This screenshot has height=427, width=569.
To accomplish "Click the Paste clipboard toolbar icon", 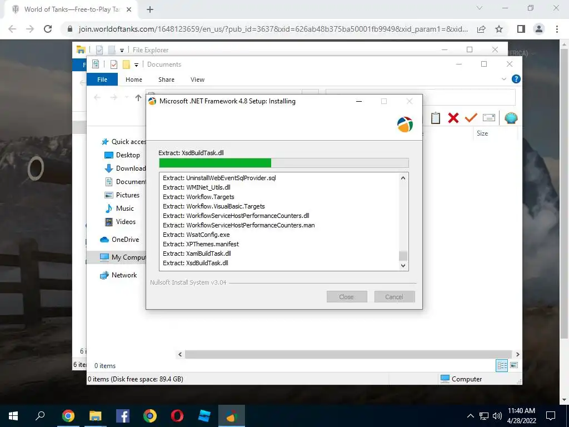I will pyautogui.click(x=436, y=118).
